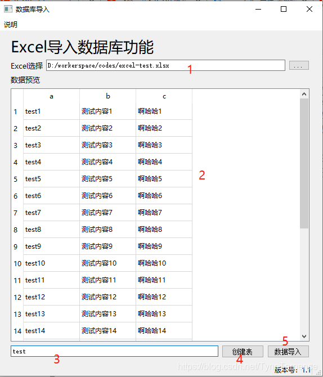Select cell 'test13'
The height and width of the screenshot is (377, 323).
point(51,314)
